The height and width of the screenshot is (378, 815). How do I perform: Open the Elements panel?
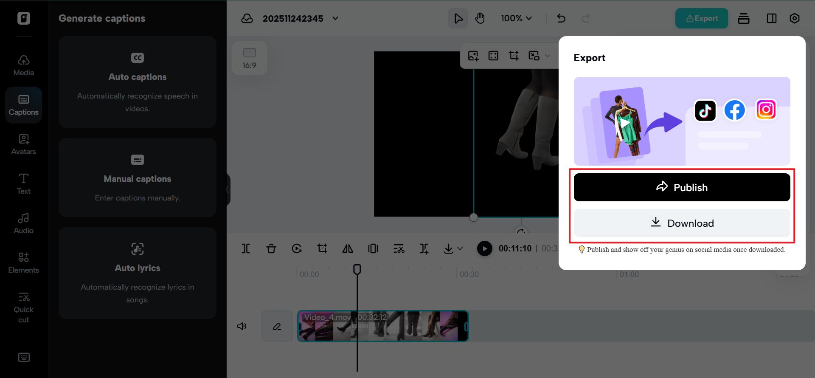24,263
